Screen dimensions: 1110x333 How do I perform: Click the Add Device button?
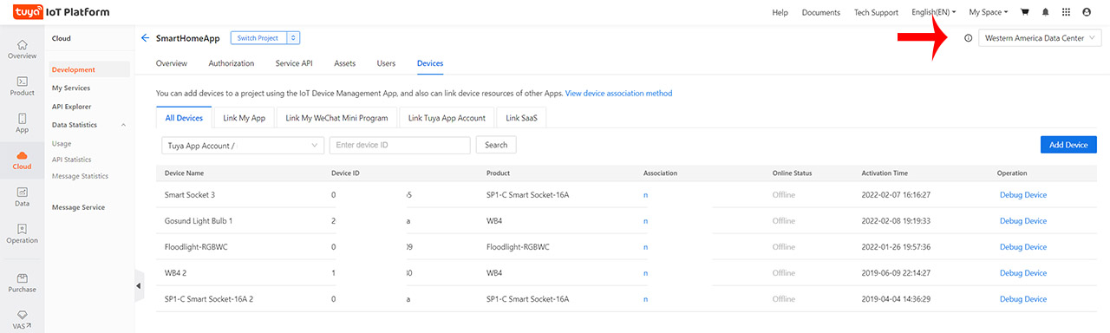[x=1068, y=145]
